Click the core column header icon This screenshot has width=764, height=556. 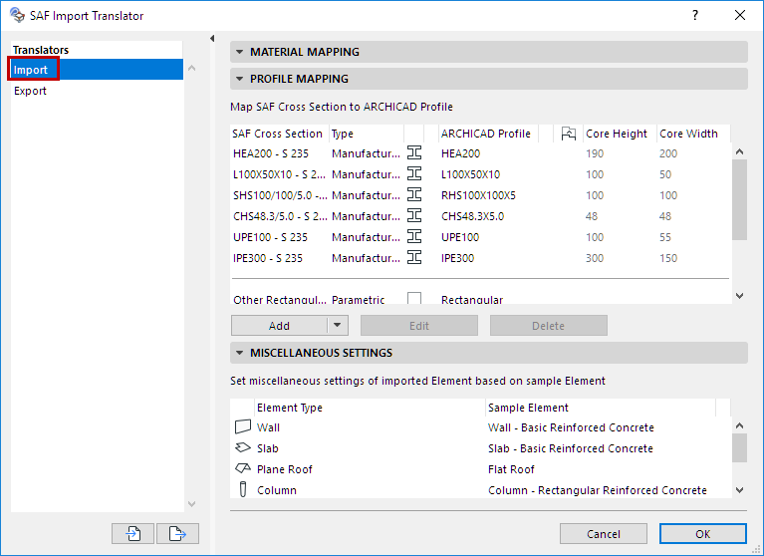pyautogui.click(x=569, y=134)
